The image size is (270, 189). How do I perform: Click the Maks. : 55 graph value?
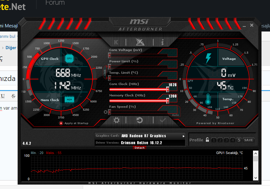pos(54,153)
